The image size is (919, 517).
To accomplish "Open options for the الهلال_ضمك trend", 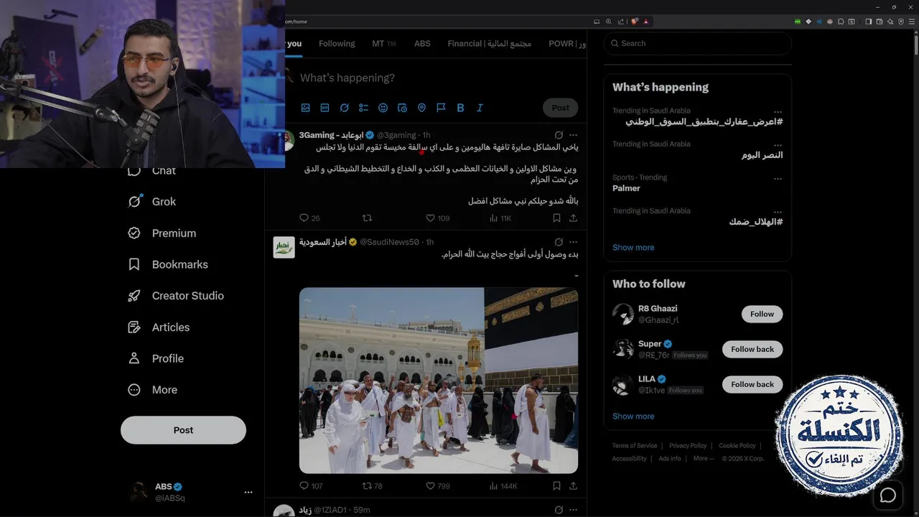I will [x=778, y=212].
